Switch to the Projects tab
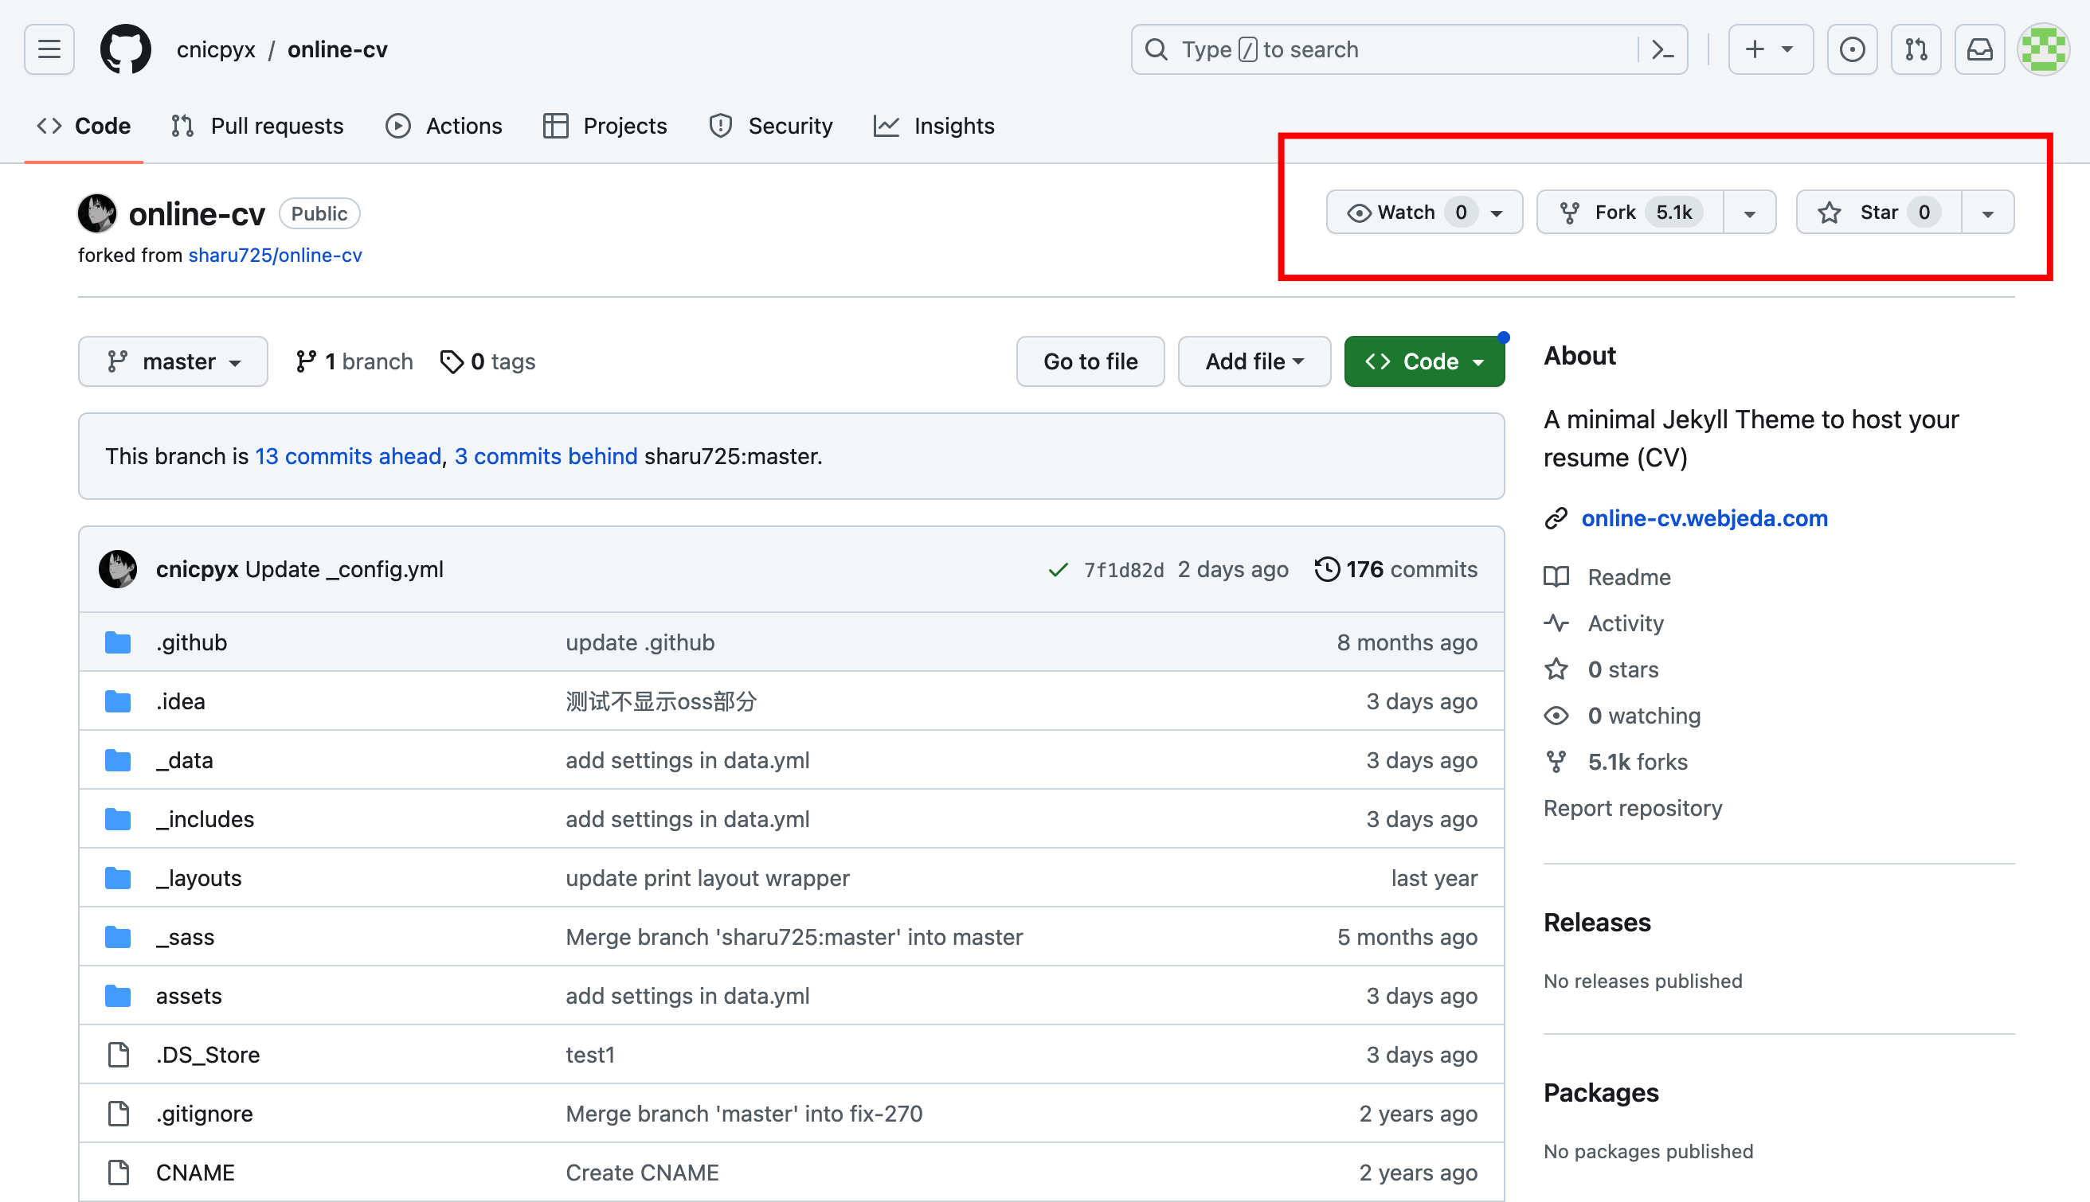Screen dimensions: 2090x1202 point(605,126)
